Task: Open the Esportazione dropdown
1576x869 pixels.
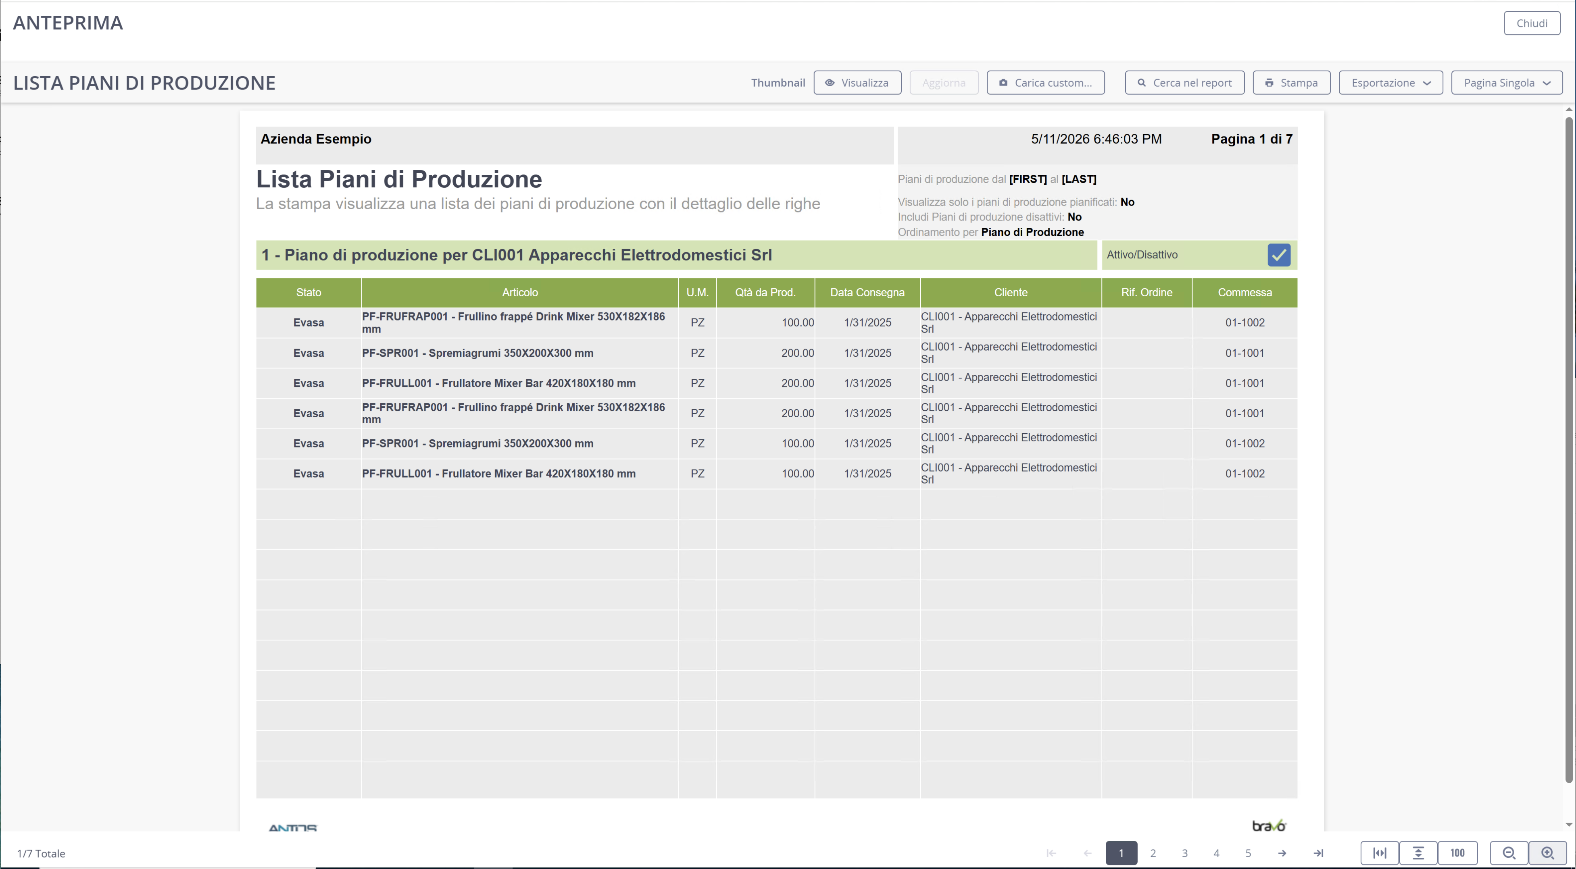Action: (1390, 83)
